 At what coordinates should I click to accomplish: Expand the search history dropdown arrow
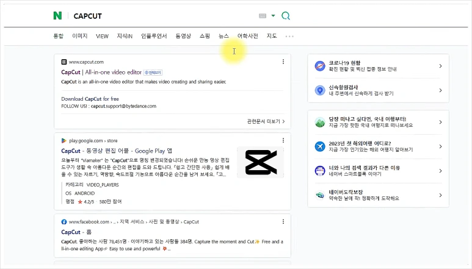[273, 16]
